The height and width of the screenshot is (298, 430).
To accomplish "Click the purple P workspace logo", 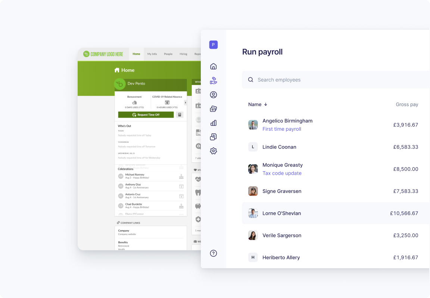I will [x=214, y=45].
